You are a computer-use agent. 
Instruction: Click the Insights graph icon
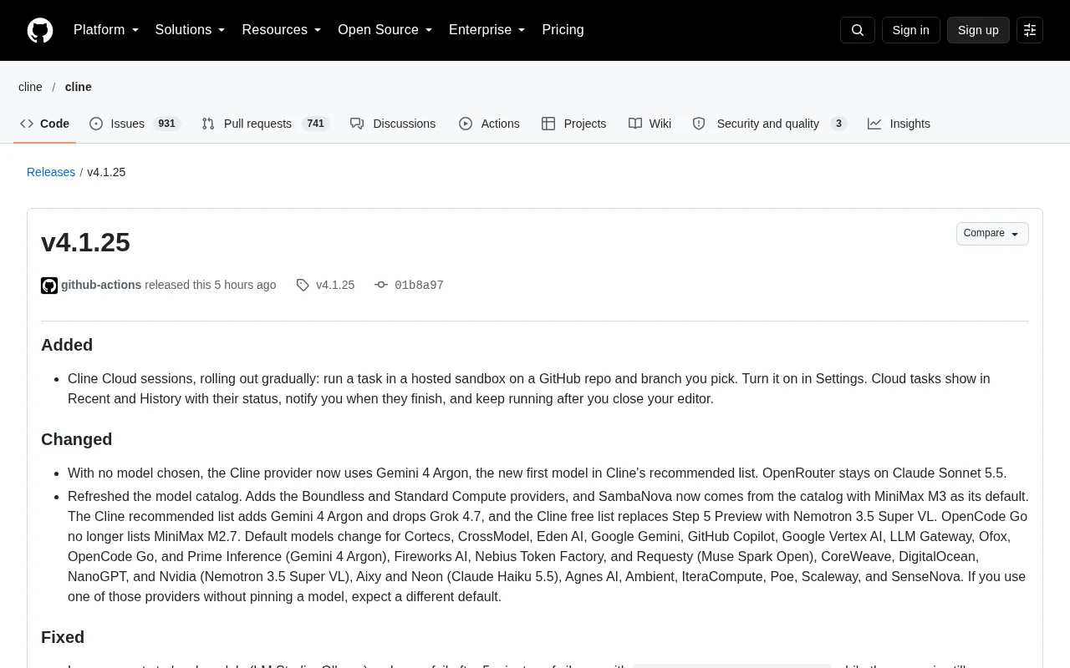click(x=874, y=124)
